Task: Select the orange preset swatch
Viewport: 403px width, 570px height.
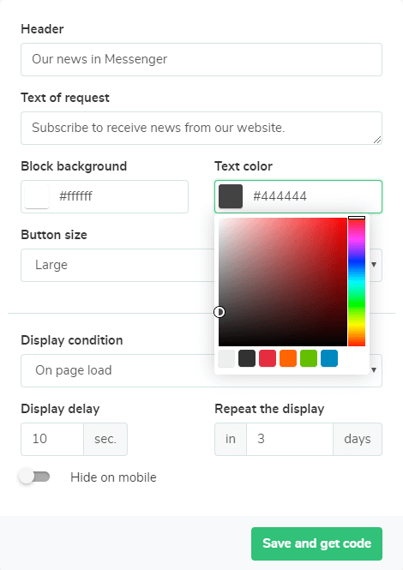Action: 288,358
